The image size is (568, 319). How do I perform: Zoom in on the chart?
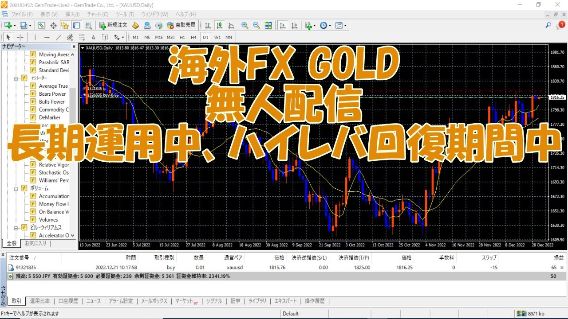[245, 25]
